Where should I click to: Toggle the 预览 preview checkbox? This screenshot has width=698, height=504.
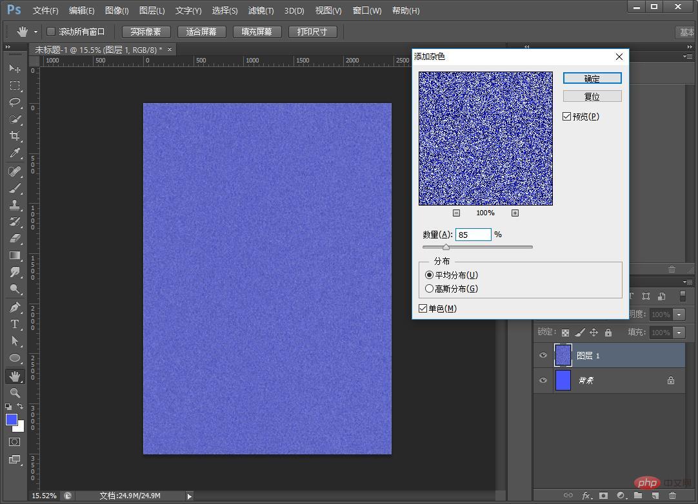pyautogui.click(x=567, y=117)
